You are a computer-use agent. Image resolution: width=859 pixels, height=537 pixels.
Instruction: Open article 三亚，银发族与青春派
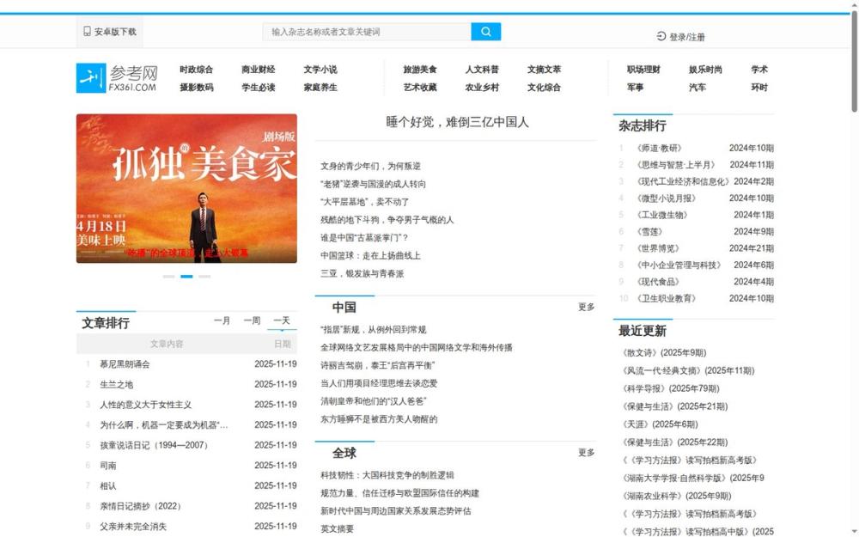[362, 273]
